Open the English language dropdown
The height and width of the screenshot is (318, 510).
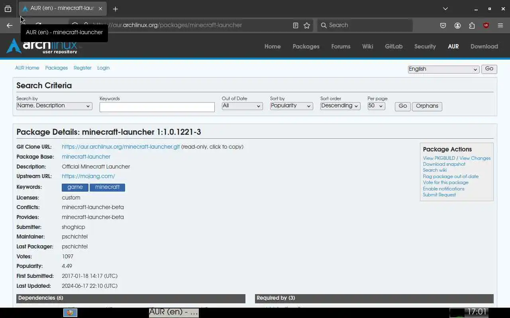point(443,69)
